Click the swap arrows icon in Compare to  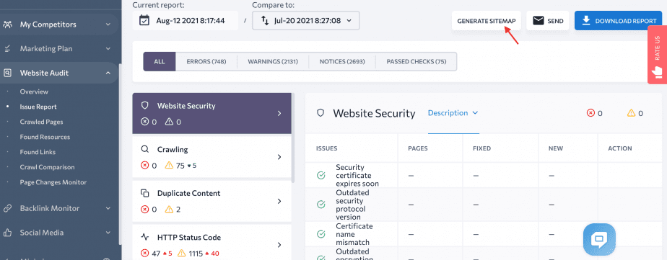tap(265, 20)
